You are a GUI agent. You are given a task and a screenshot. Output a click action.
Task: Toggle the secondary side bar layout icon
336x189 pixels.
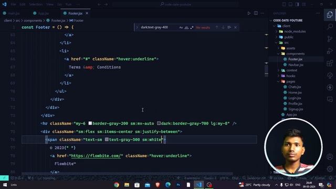[x=297, y=4]
